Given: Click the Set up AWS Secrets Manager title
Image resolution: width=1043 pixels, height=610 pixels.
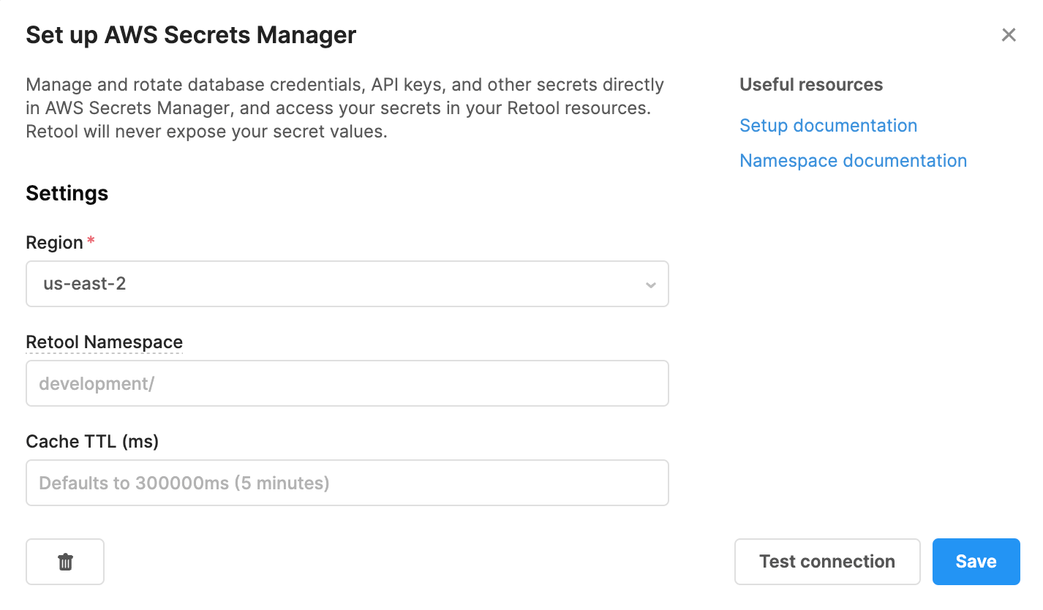Looking at the screenshot, I should (191, 35).
